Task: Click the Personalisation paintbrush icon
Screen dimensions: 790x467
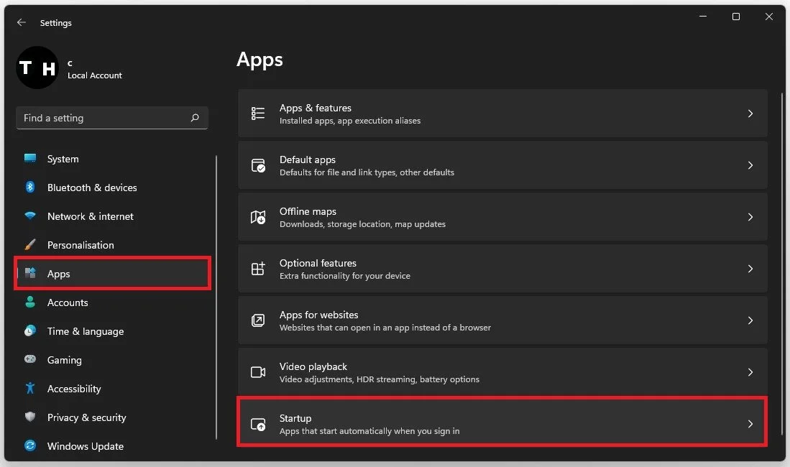Action: coord(30,244)
